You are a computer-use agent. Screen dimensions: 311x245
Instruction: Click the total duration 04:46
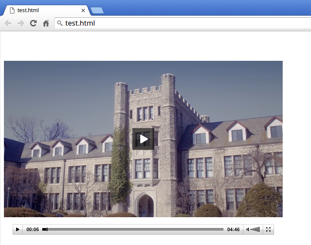pyautogui.click(x=233, y=229)
